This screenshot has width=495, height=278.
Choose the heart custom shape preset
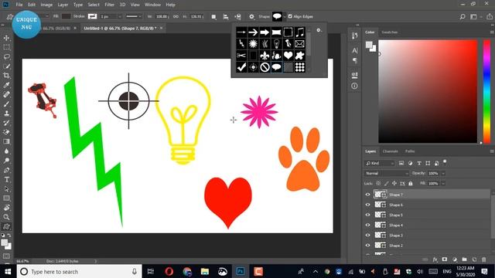click(x=288, y=56)
